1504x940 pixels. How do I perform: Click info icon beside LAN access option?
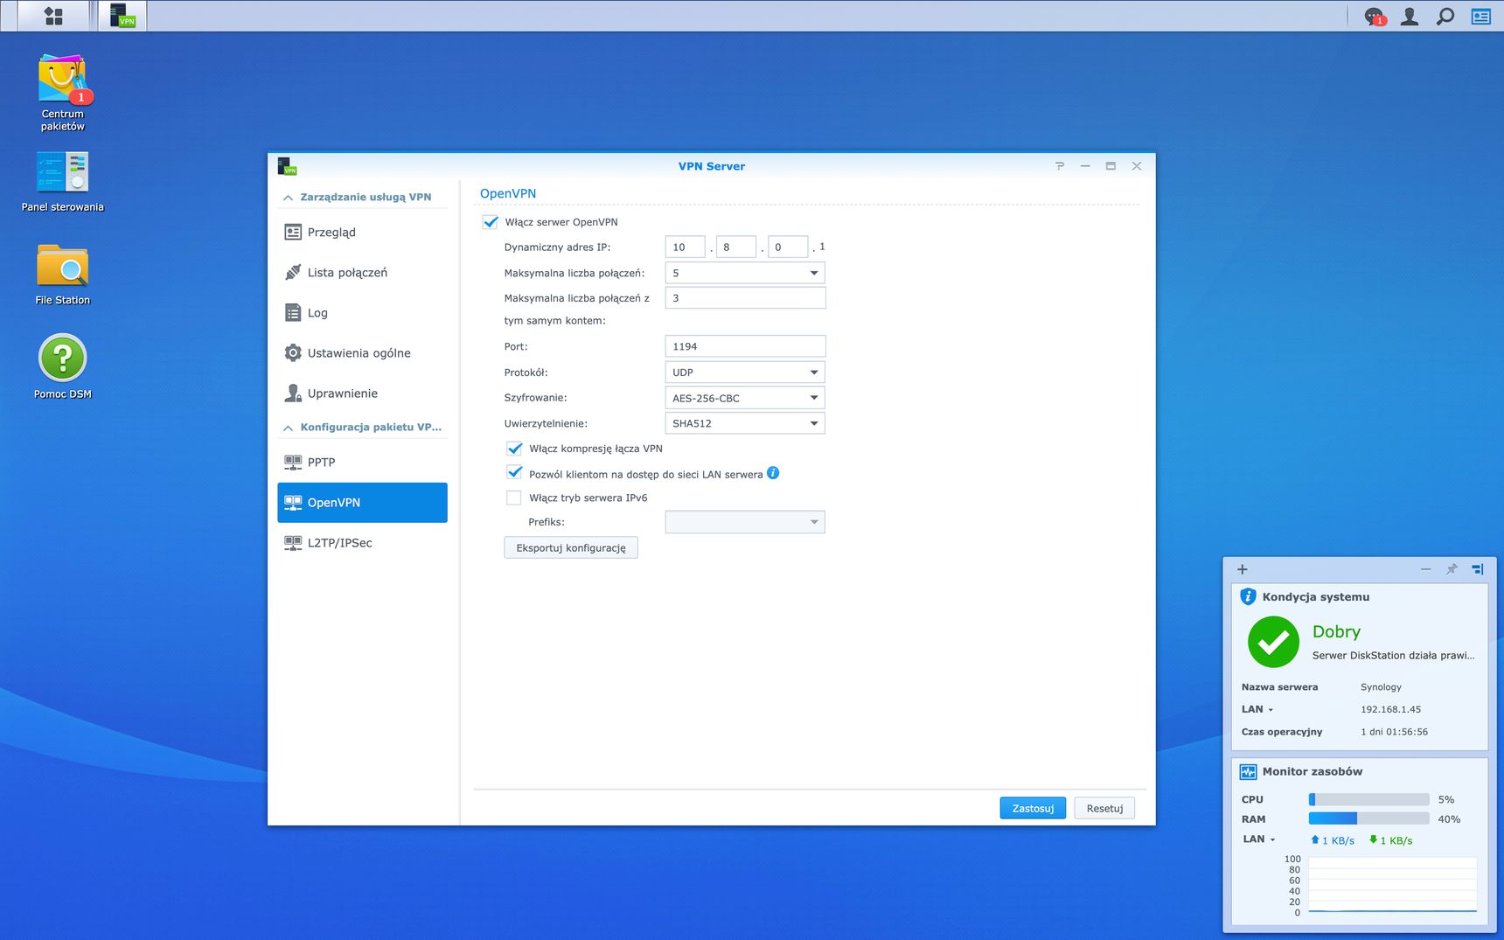coord(773,473)
